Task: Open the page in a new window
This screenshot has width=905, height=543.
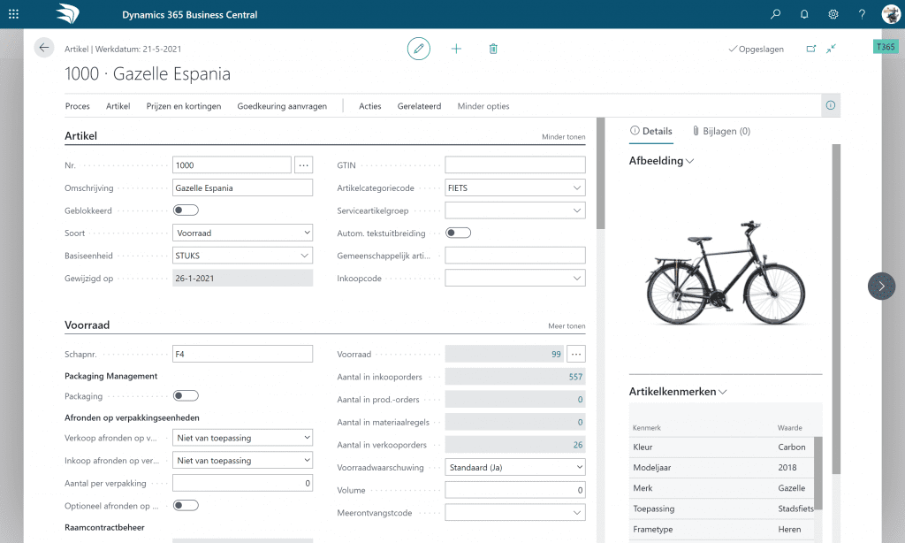Action: tap(811, 49)
